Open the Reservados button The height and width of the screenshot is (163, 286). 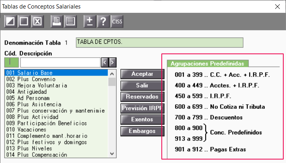tap(142, 96)
